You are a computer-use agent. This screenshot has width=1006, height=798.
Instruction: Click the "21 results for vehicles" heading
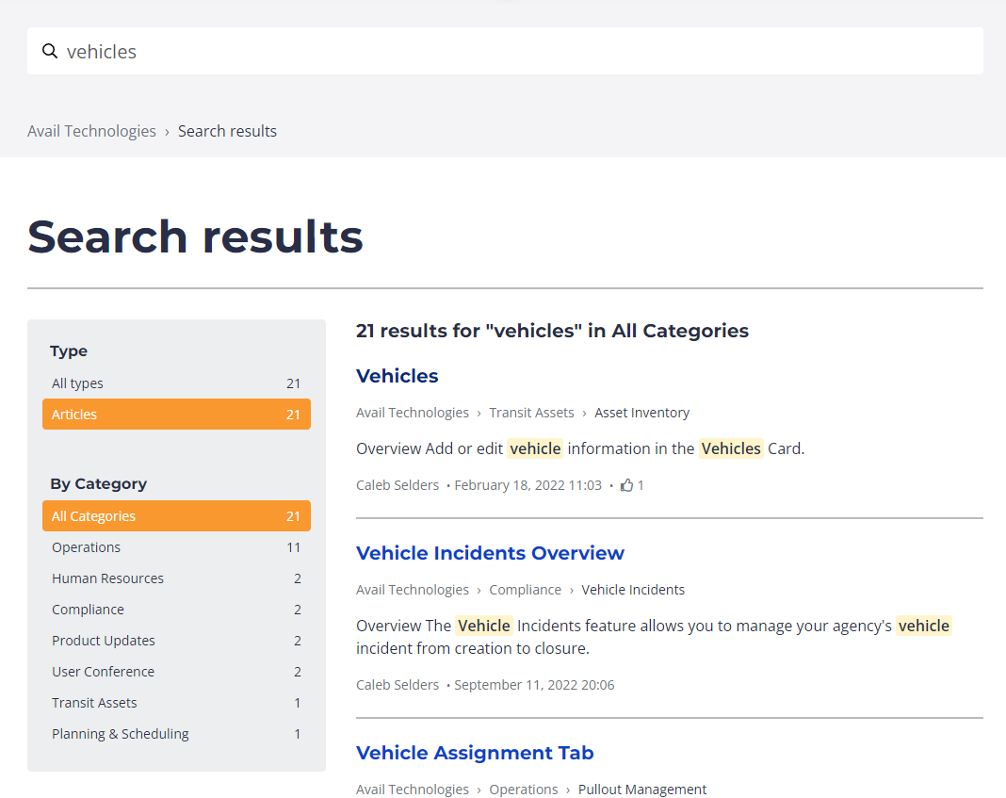(x=552, y=331)
